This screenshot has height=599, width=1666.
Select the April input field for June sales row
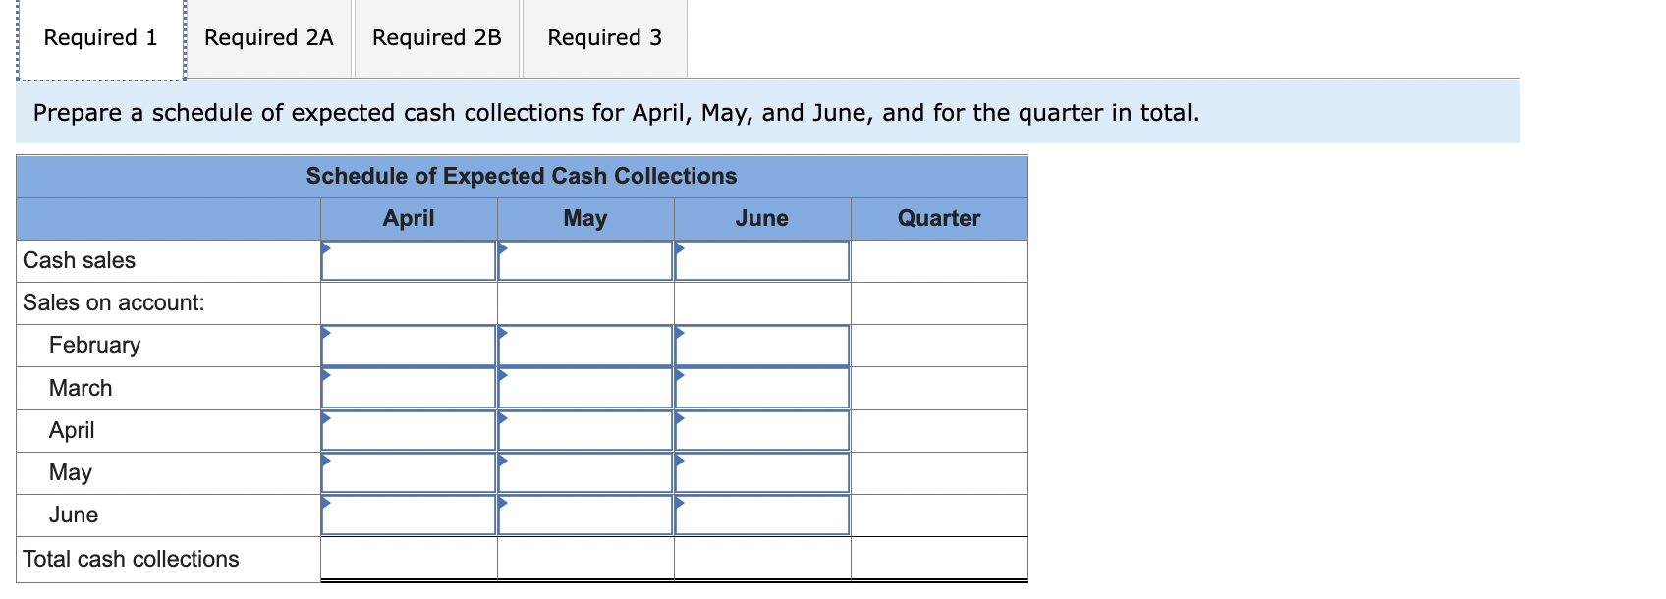click(408, 515)
